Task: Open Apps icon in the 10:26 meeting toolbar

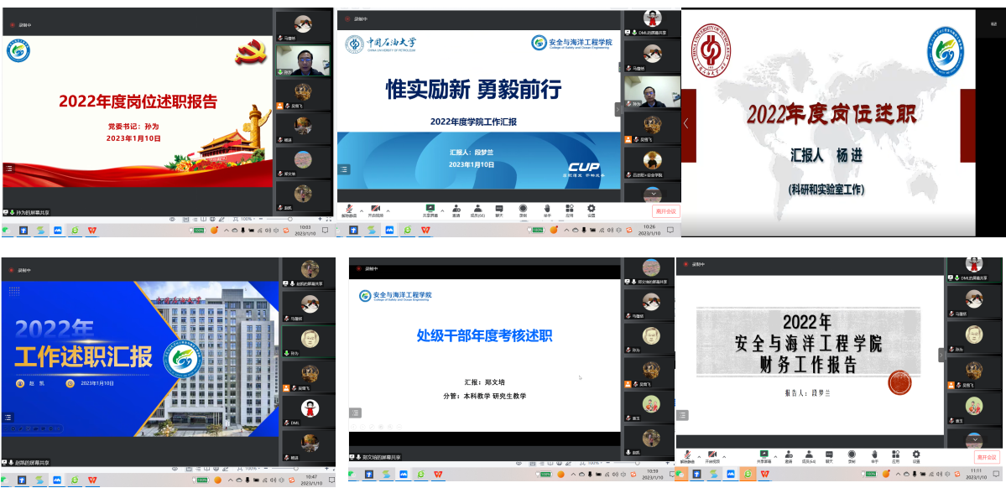Action: tap(568, 209)
